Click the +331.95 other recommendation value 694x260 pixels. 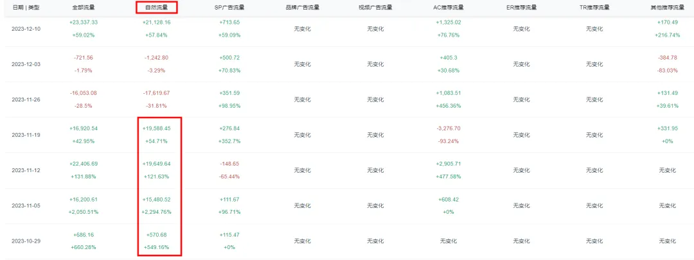coord(668,128)
